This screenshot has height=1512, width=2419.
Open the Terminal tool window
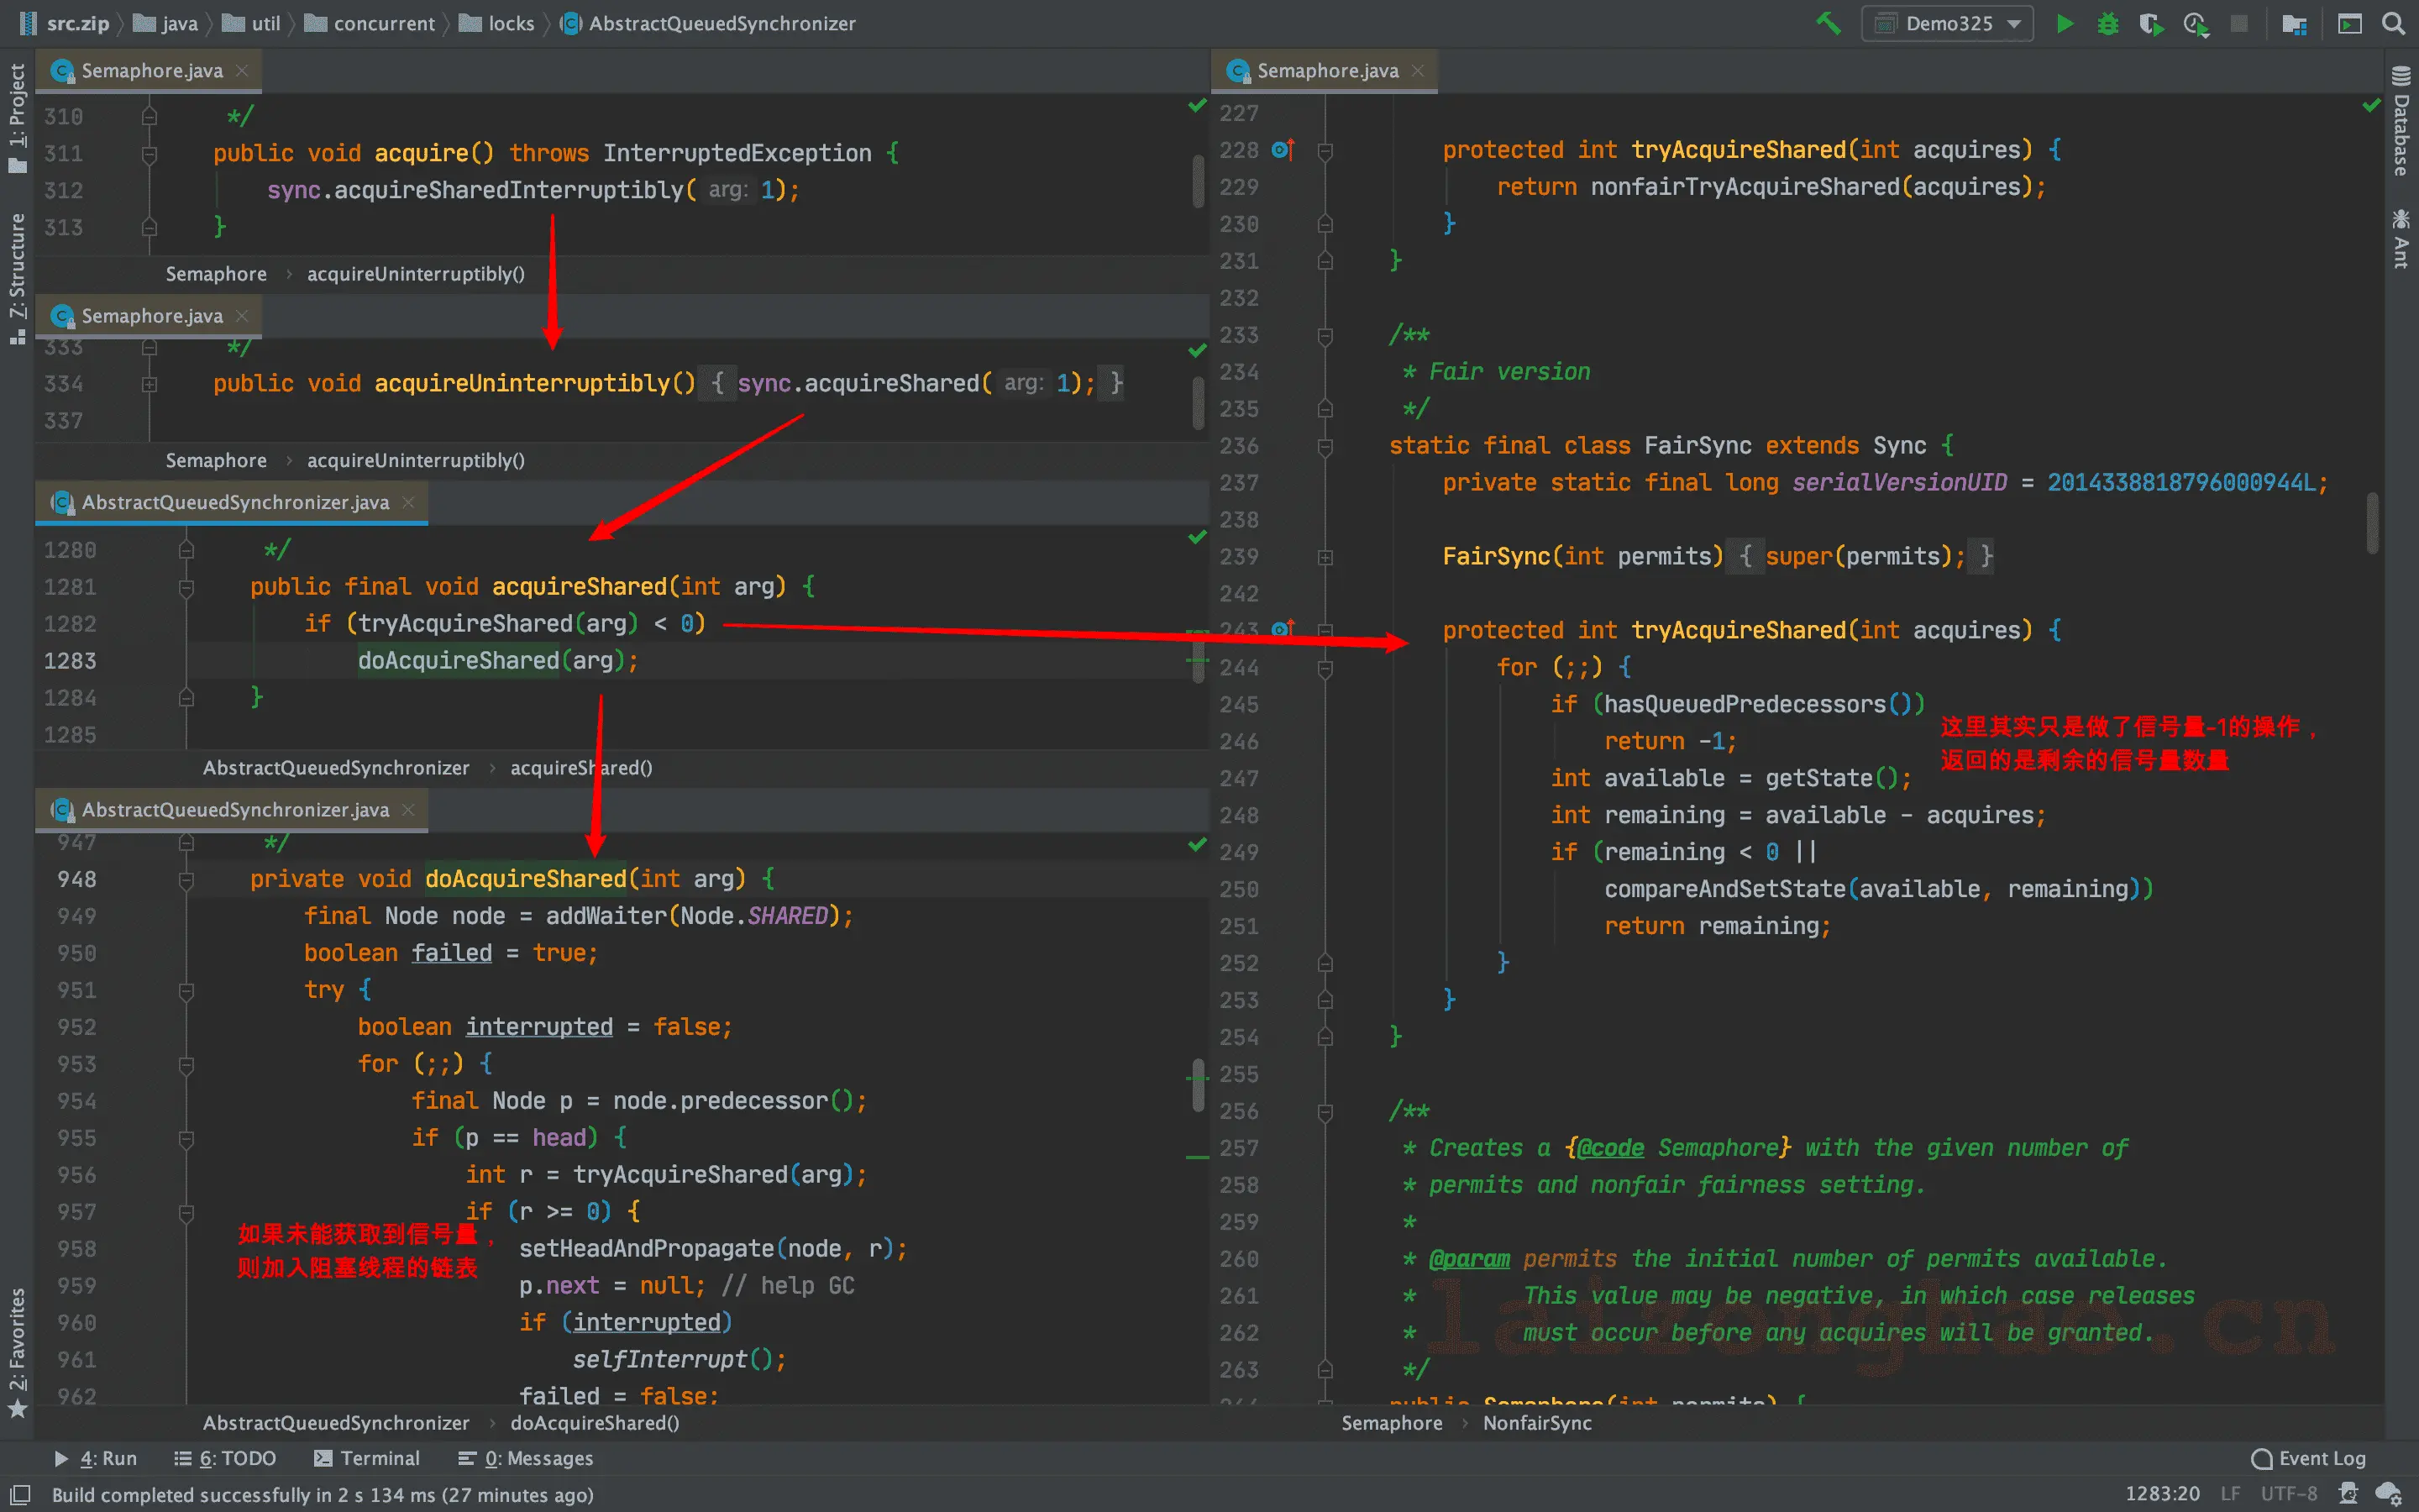[367, 1458]
